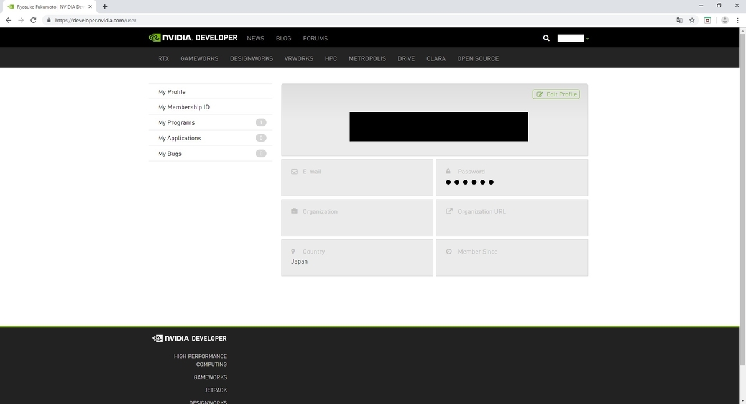Image resolution: width=746 pixels, height=404 pixels.
Task: Go to HPC section
Action: (x=331, y=58)
